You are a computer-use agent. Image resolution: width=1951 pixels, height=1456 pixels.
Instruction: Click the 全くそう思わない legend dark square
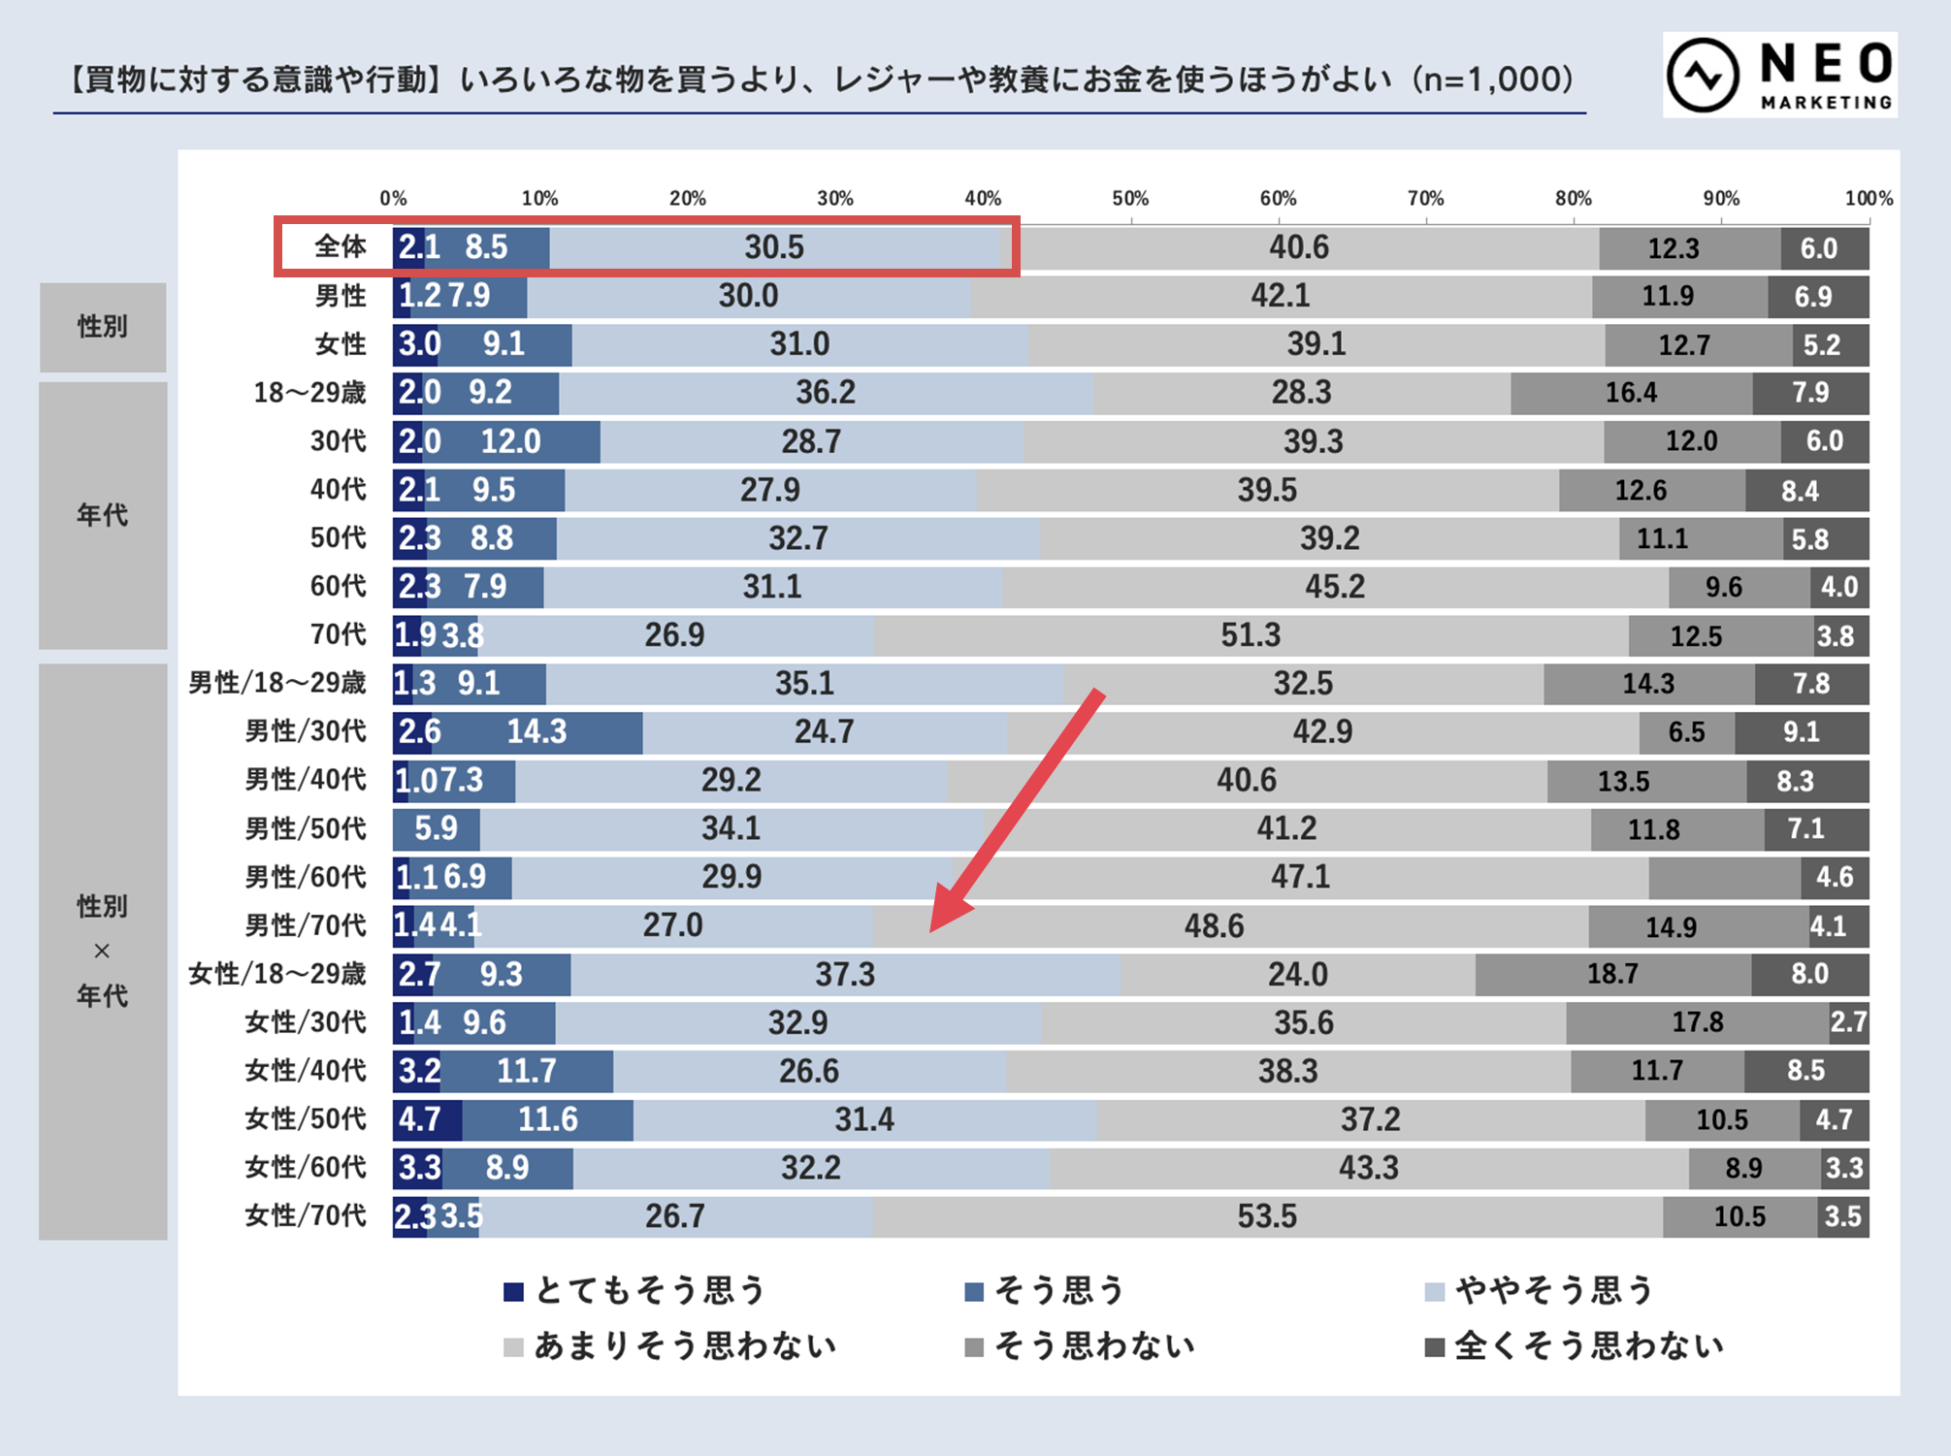pos(1435,1346)
